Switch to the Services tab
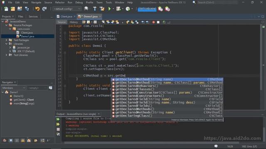The height and width of the screenshot is (149, 266). [33, 17]
